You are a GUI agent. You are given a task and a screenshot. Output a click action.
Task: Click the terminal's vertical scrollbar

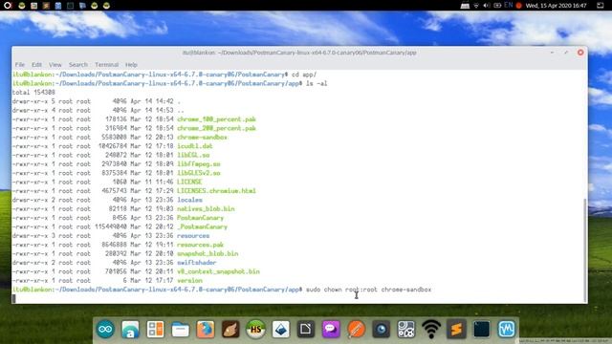[584, 249]
